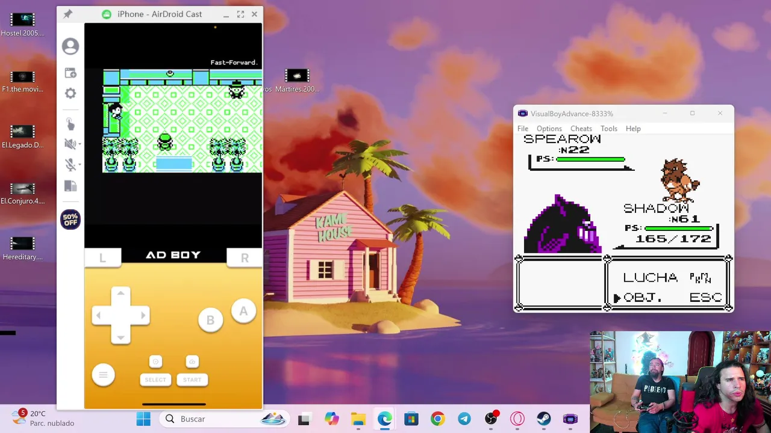The width and height of the screenshot is (771, 433).
Task: Open the Tools menu in VisualBoyAdvance
Action: tap(609, 128)
